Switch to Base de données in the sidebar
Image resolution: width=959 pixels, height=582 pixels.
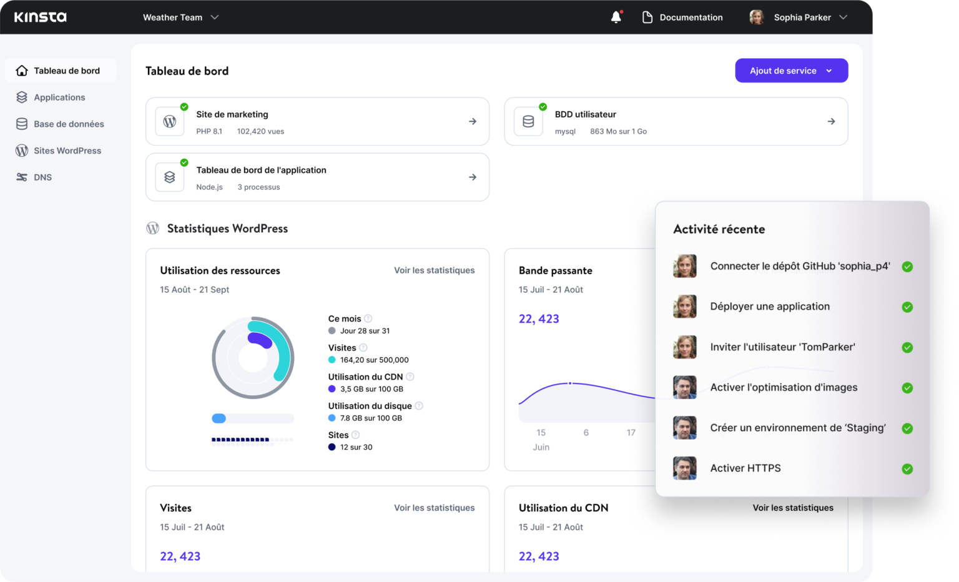tap(21, 124)
